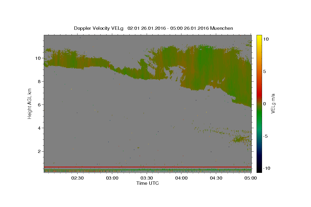The height and width of the screenshot is (207, 311).
Task: Click the 'Muenchen' station name in title
Action: 222,28
